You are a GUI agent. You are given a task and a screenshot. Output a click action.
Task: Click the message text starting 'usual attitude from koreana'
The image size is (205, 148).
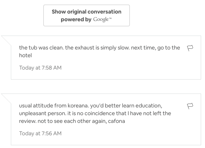coord(95,113)
